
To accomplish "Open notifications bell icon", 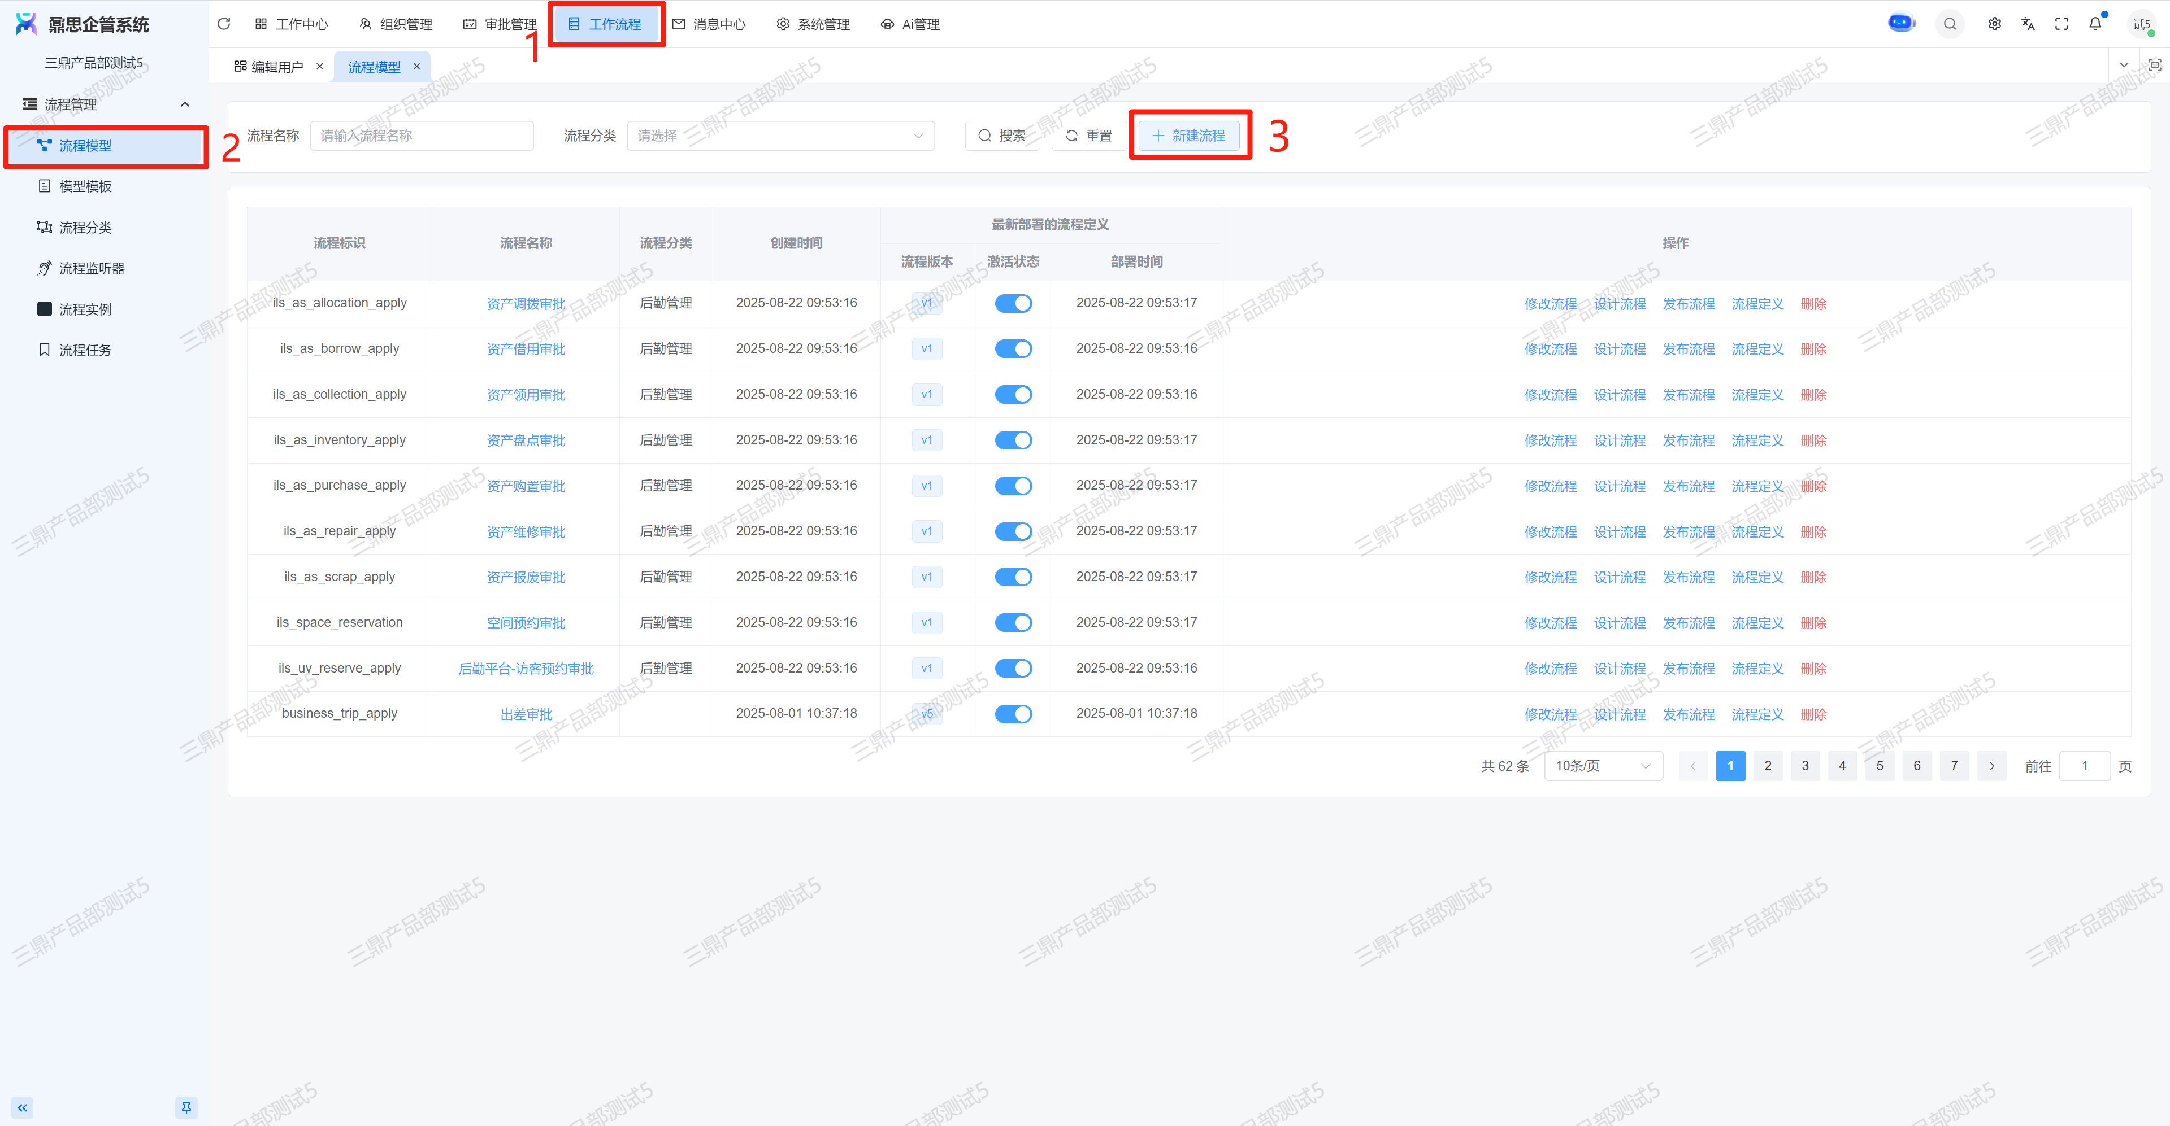I will click(2095, 24).
